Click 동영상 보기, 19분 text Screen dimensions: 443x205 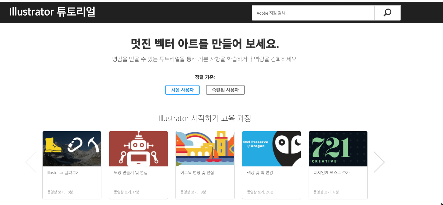coord(193,192)
